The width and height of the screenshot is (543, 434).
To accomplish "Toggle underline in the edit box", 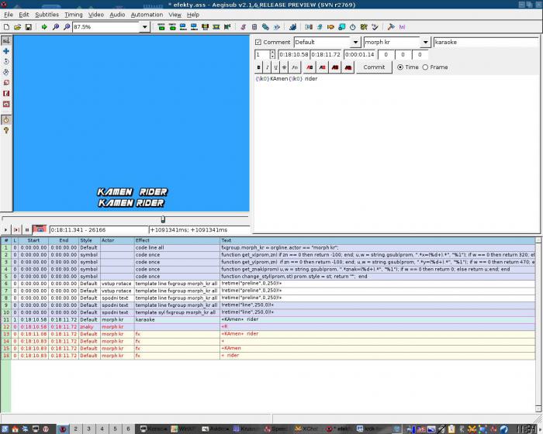I will tap(275, 67).
